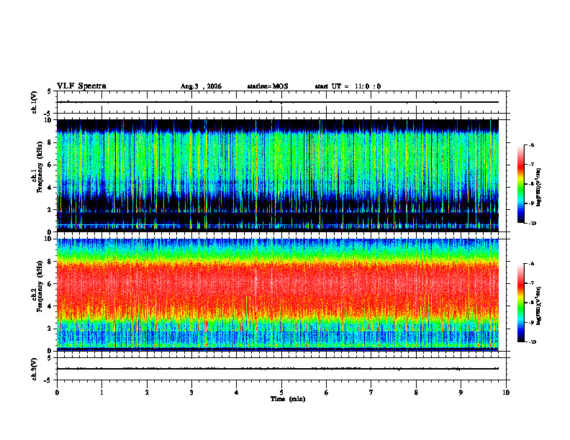Click the "-10" label on ch.1 color scale

click(x=532, y=224)
